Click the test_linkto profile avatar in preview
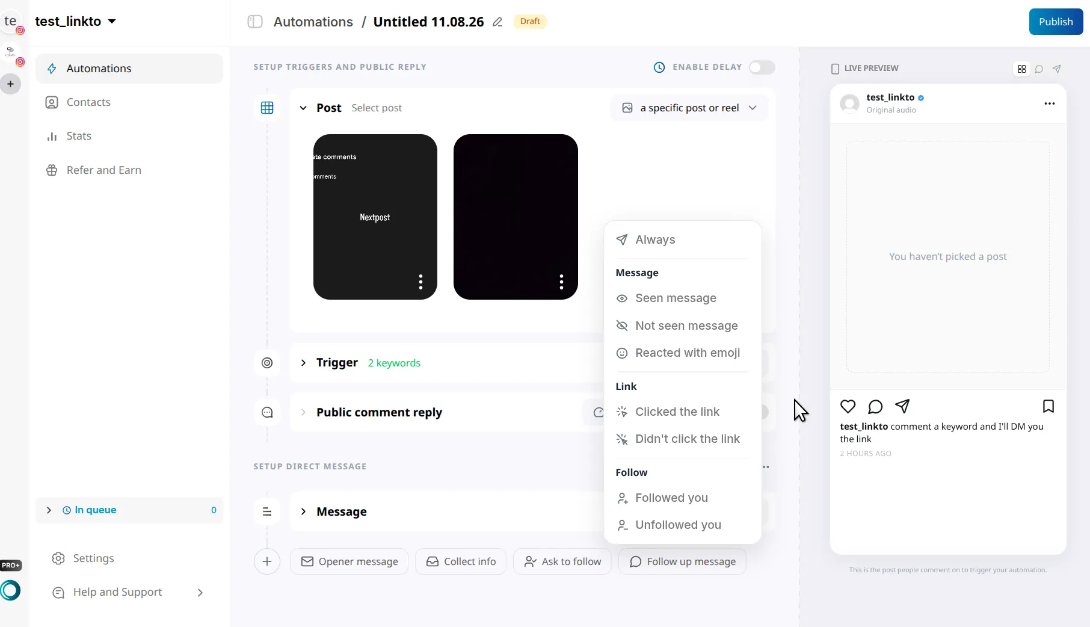The height and width of the screenshot is (627, 1090). pyautogui.click(x=849, y=103)
